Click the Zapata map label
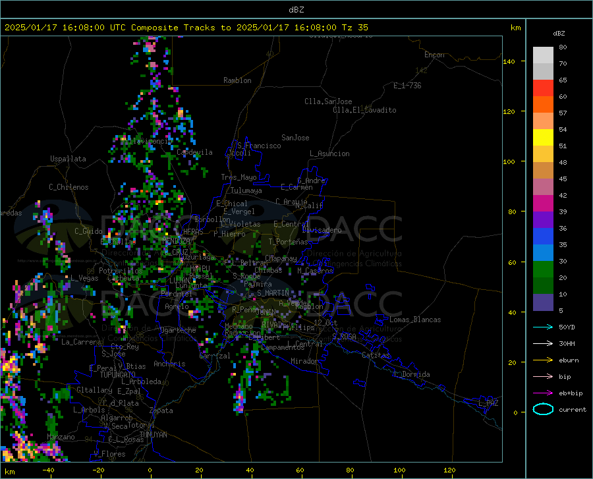The height and width of the screenshot is (479, 593). click(161, 410)
